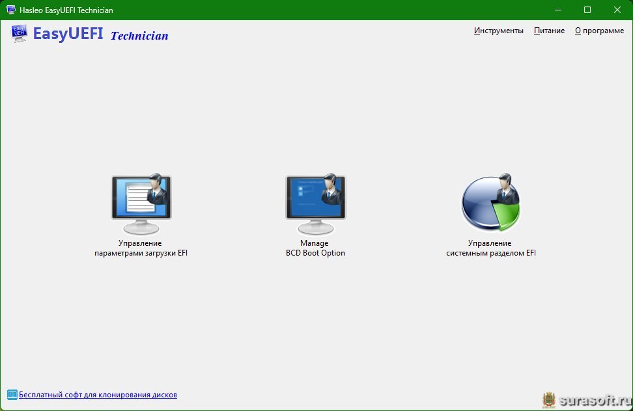The height and width of the screenshot is (411, 633).
Task: Click the Управление системным разделом EFI label
Action: [x=491, y=248]
